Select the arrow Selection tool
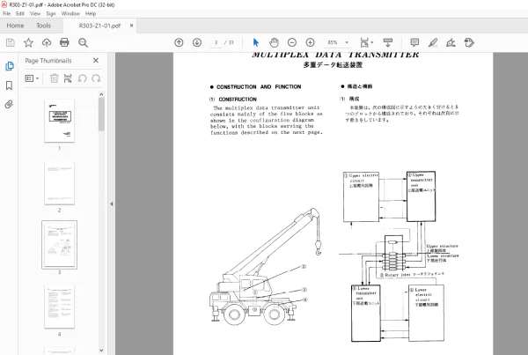Viewport: 528px width, 355px height. (x=256, y=42)
